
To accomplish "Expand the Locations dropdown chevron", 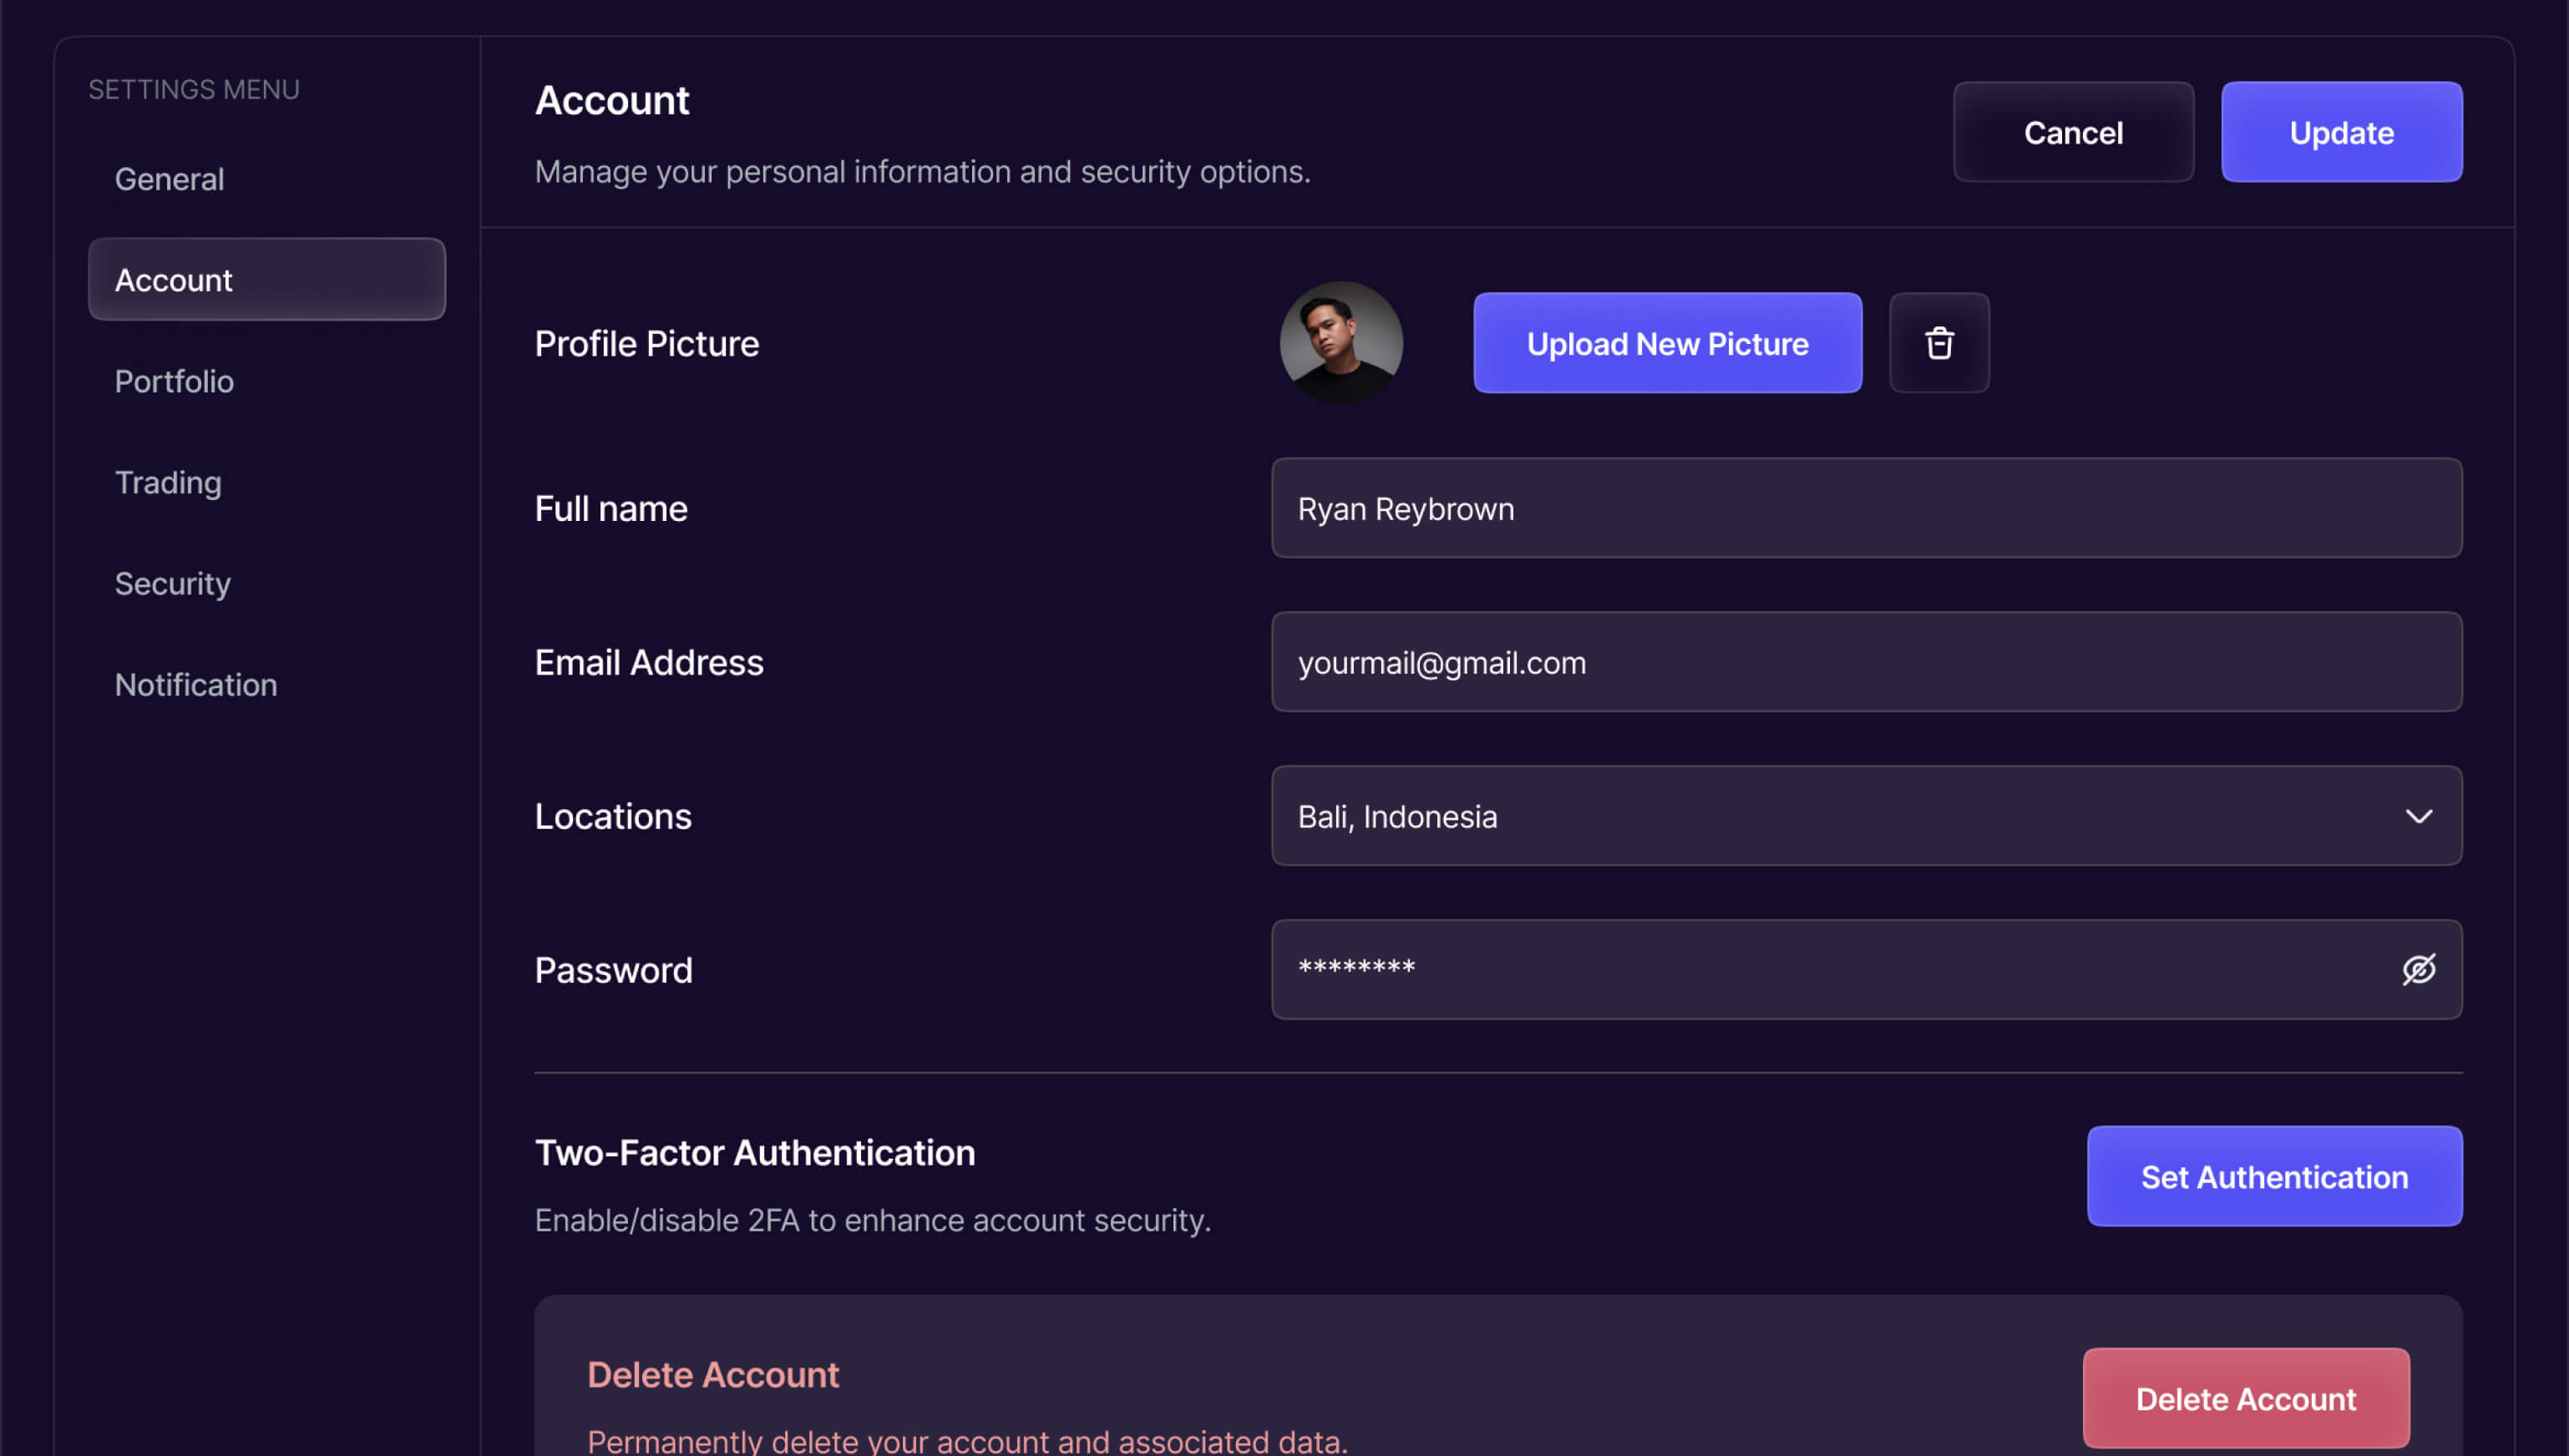I will click(2418, 816).
